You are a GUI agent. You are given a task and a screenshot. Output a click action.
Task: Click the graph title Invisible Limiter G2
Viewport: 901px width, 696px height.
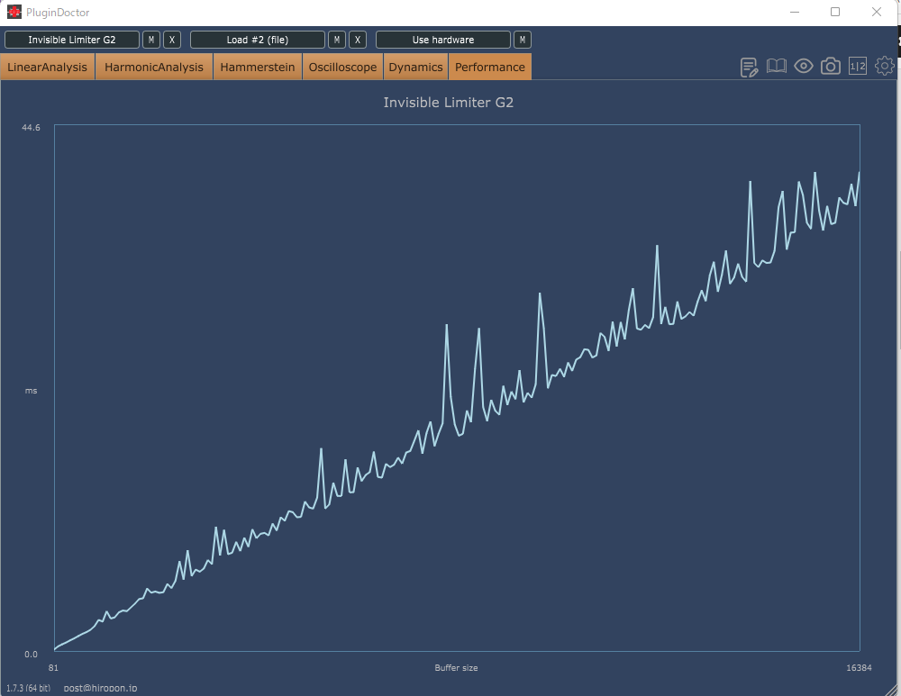[448, 103]
